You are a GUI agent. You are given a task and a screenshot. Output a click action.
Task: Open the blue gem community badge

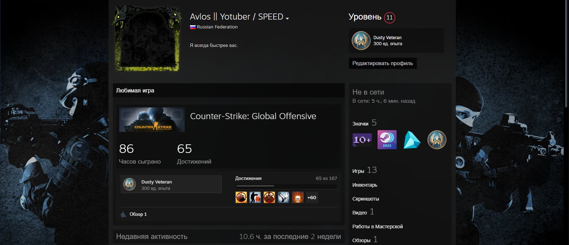click(412, 140)
